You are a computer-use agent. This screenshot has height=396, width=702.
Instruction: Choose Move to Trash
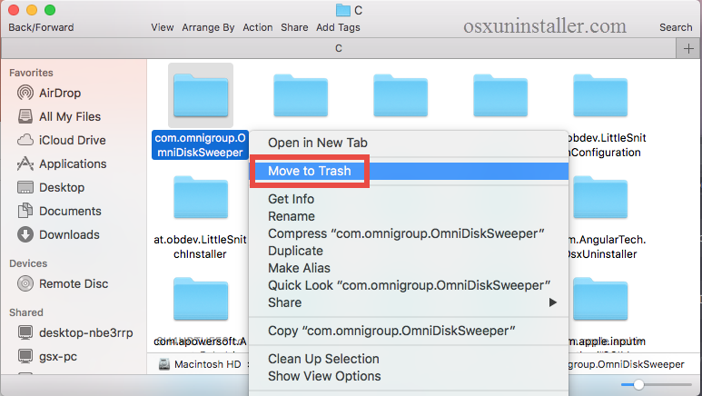pos(409,171)
